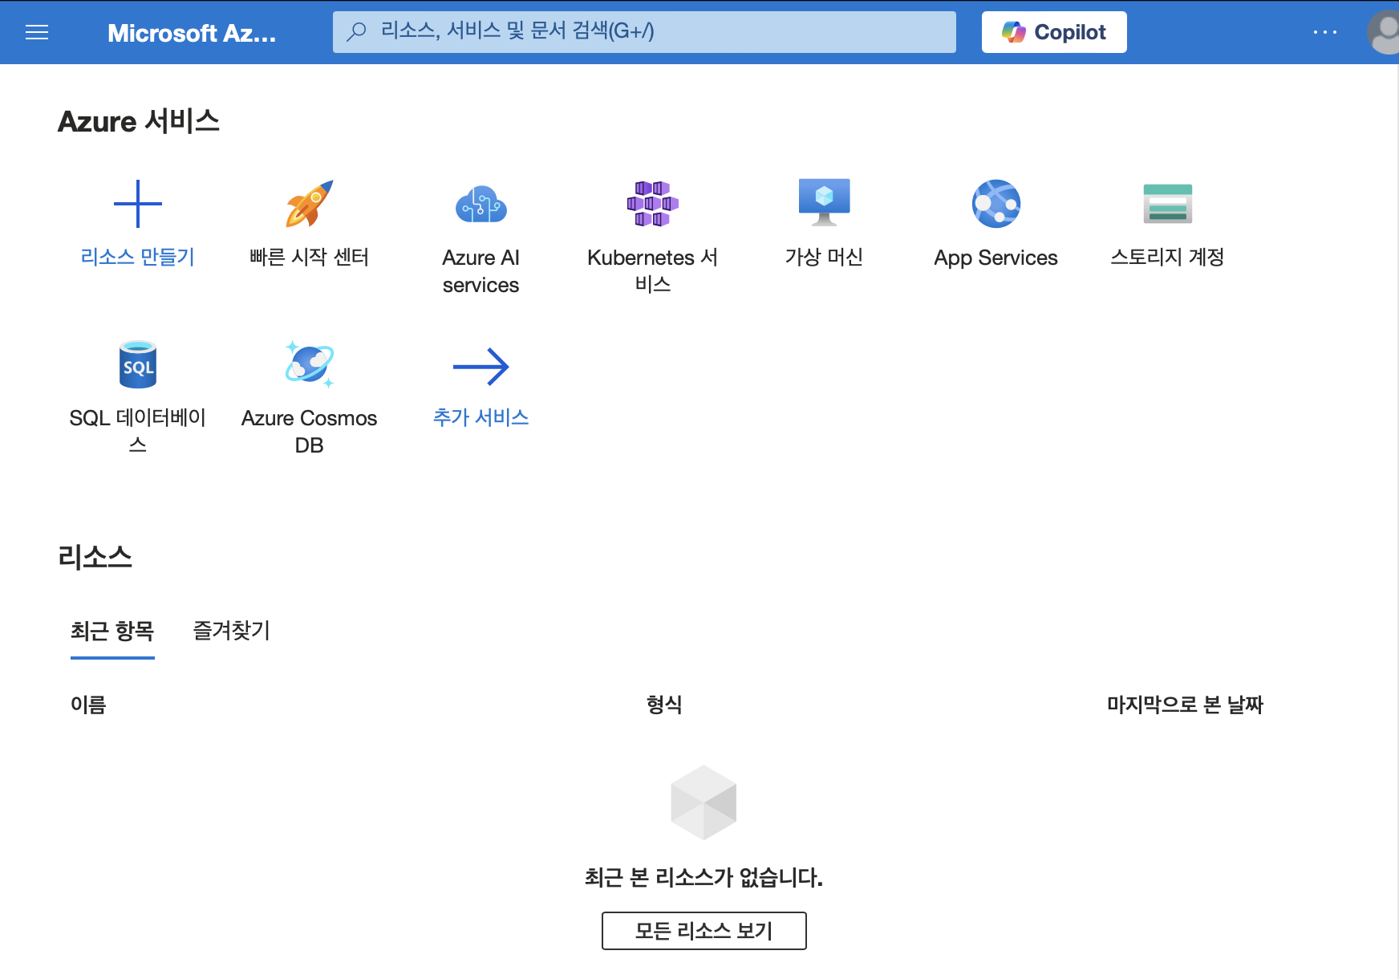Click the Azure Cosmos DB label
This screenshot has width=1399, height=979.
[x=310, y=432]
